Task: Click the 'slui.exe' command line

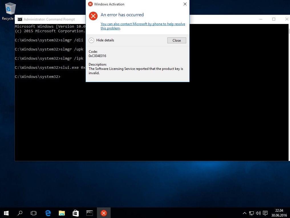Action: pos(50,68)
